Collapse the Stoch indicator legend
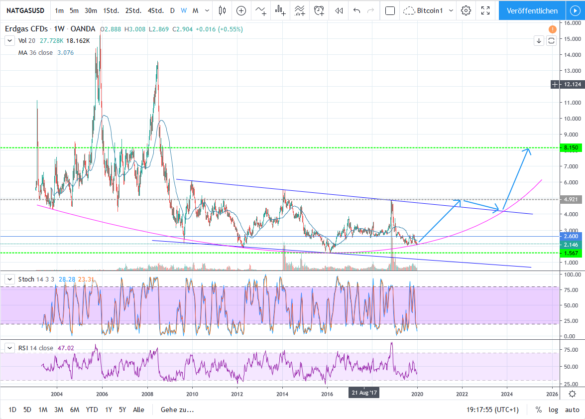Viewport: 585px width, 419px height. point(9,279)
